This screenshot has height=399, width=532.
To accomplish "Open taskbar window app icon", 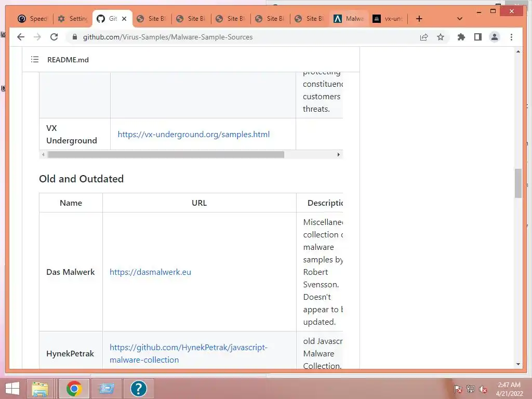I will (107, 389).
